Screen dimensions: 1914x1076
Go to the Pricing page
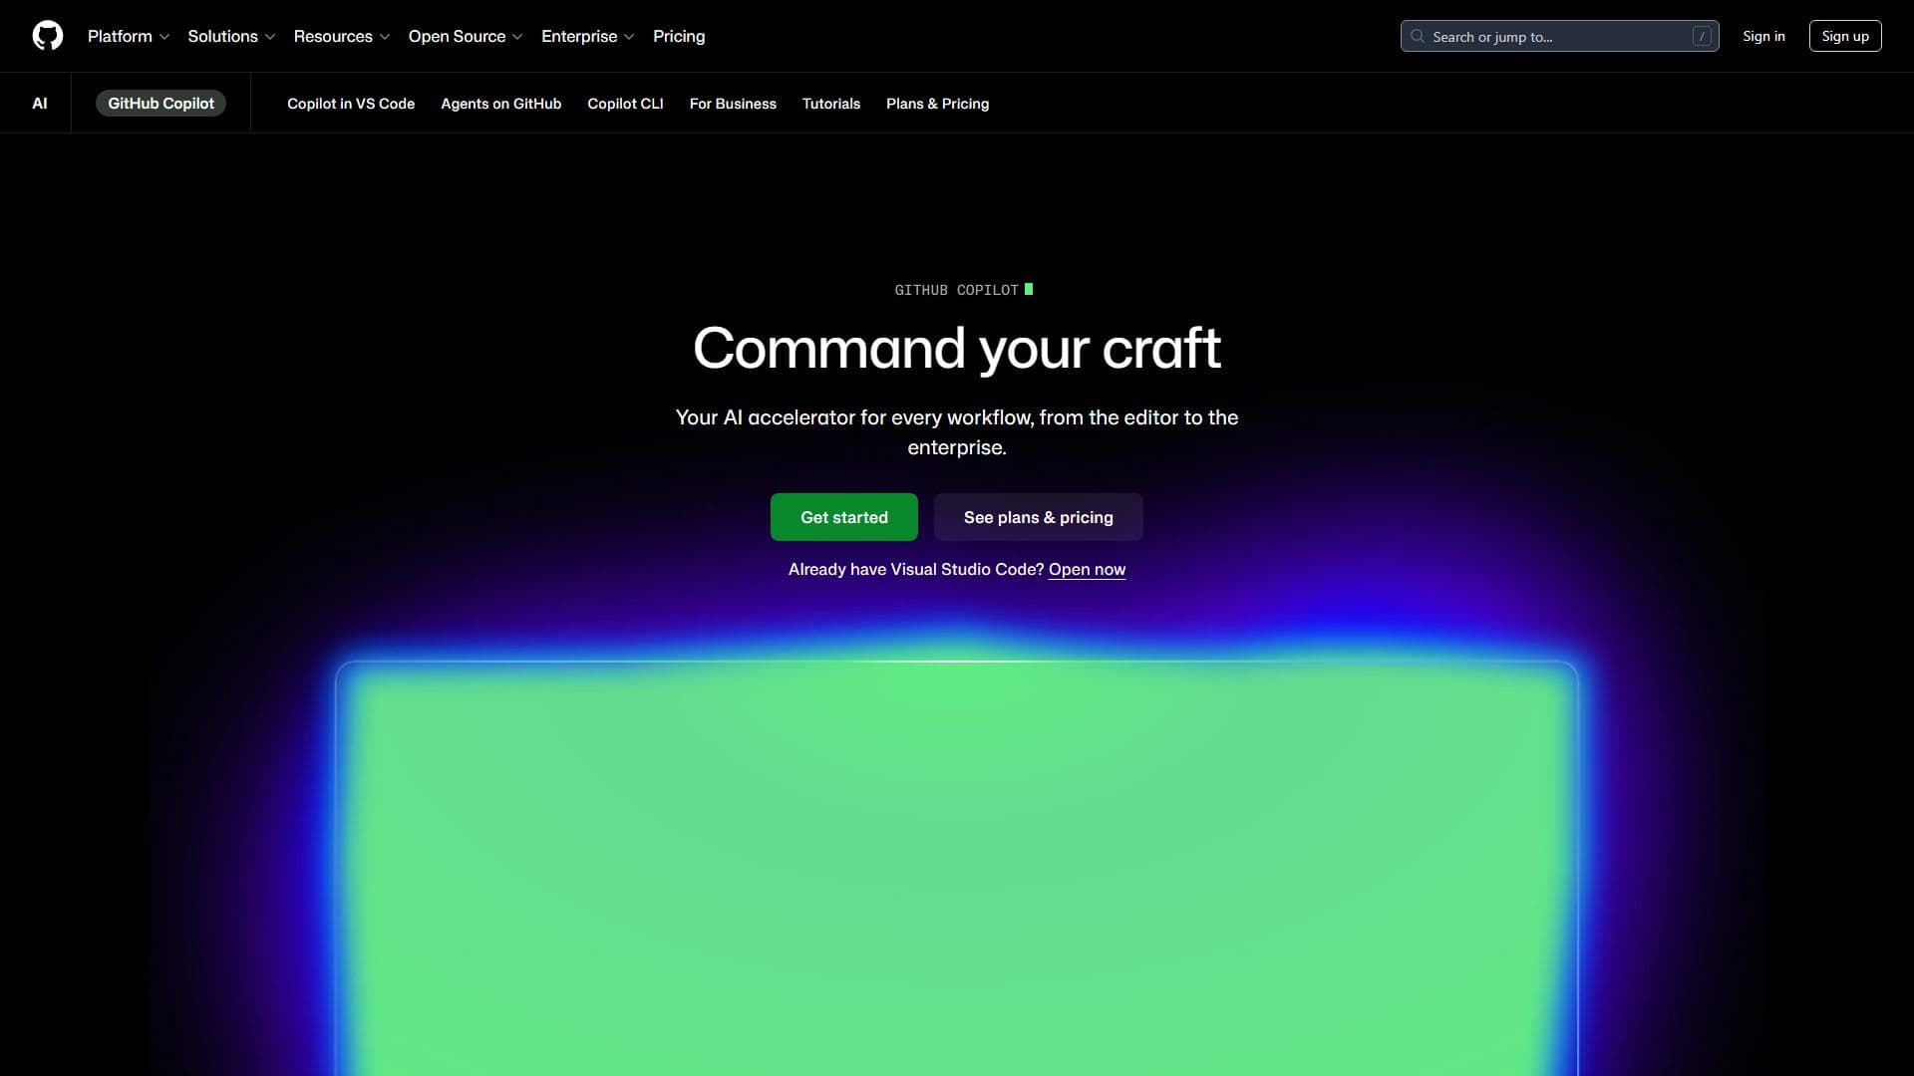[679, 36]
